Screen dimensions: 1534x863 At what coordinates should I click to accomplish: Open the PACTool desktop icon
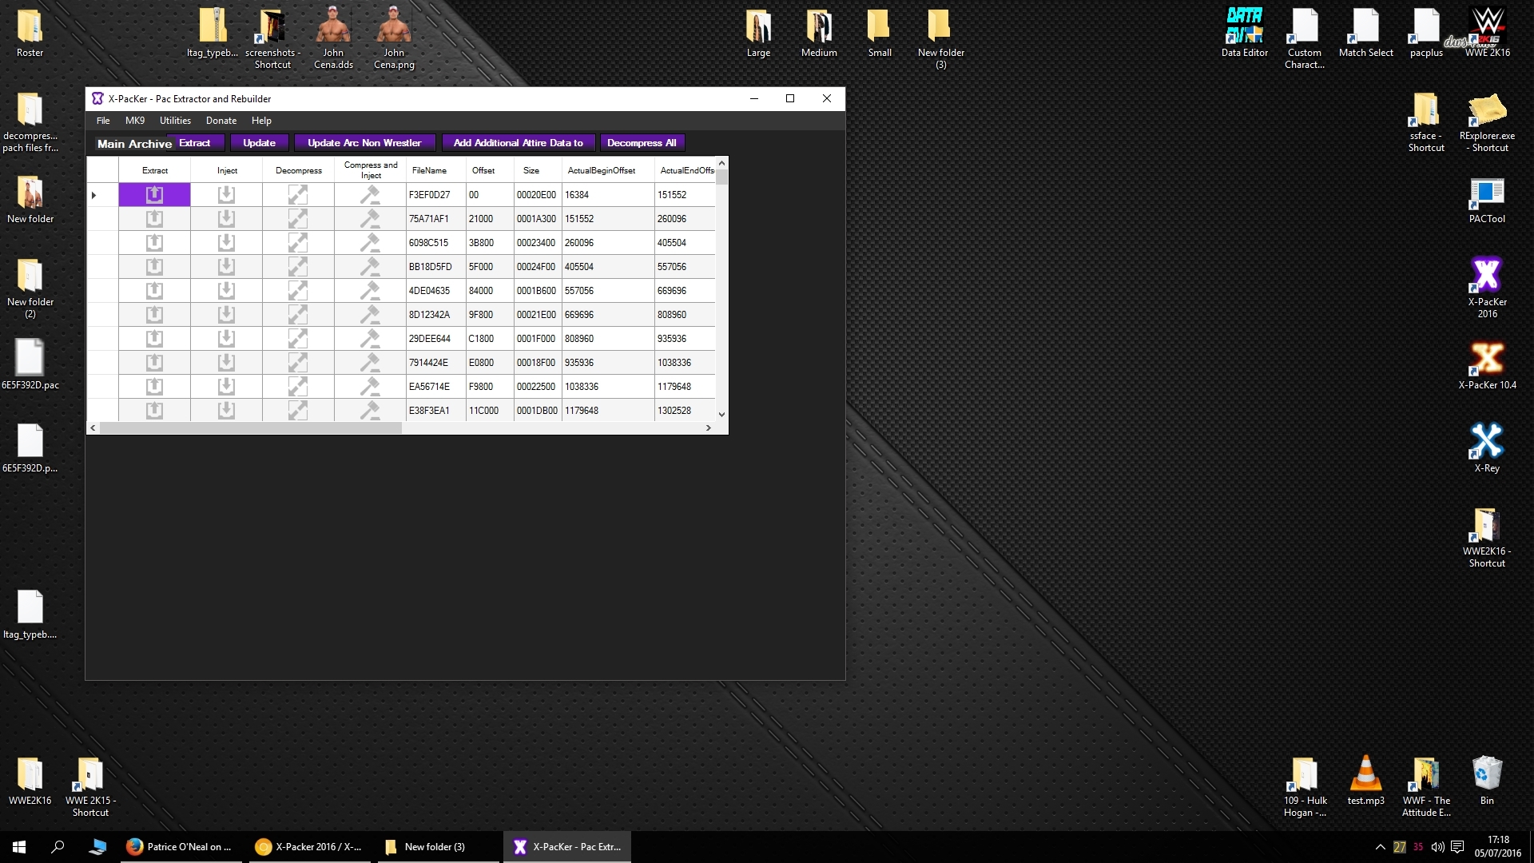click(1487, 200)
